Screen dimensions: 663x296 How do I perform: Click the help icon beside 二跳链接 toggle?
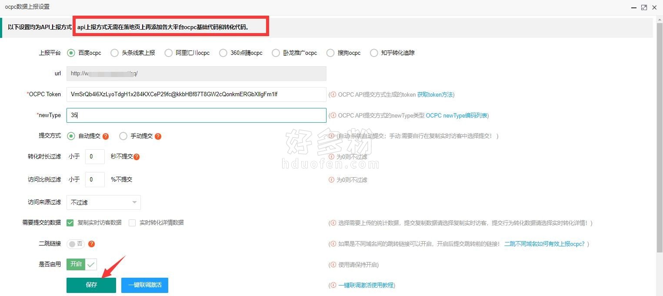click(x=91, y=244)
